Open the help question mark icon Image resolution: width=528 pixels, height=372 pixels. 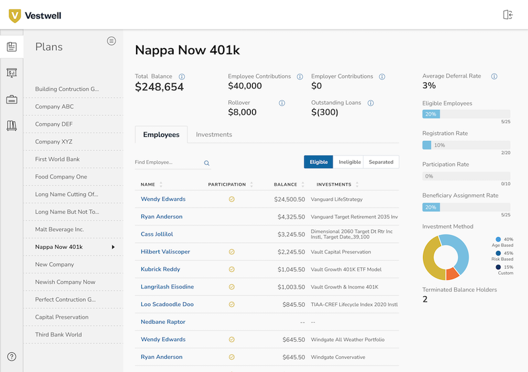pyautogui.click(x=12, y=357)
